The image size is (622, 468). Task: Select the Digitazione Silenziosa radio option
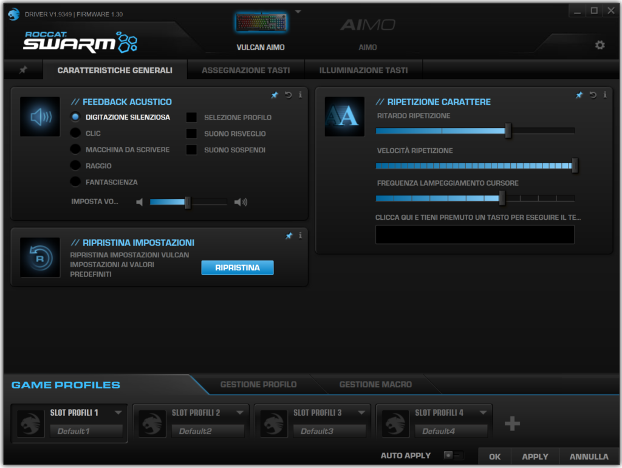(x=75, y=117)
